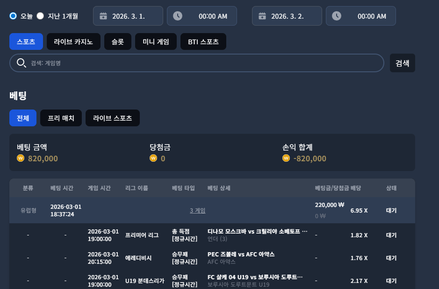Screen dimensions: 439x289
Task: Open the 2026. 3. 1. start date picker
Action: 128,16
